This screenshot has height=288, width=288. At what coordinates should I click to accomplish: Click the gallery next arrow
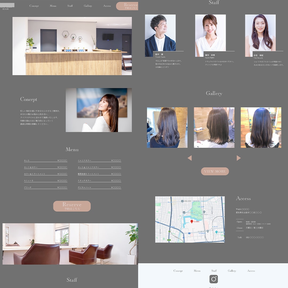click(x=239, y=158)
